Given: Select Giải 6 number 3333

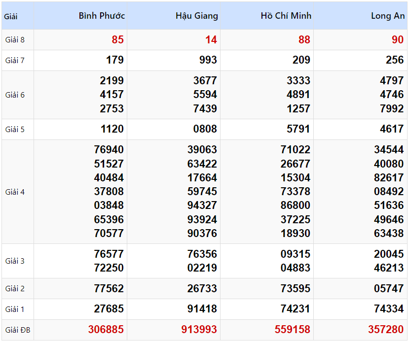Looking at the screenshot, I should point(298,81).
